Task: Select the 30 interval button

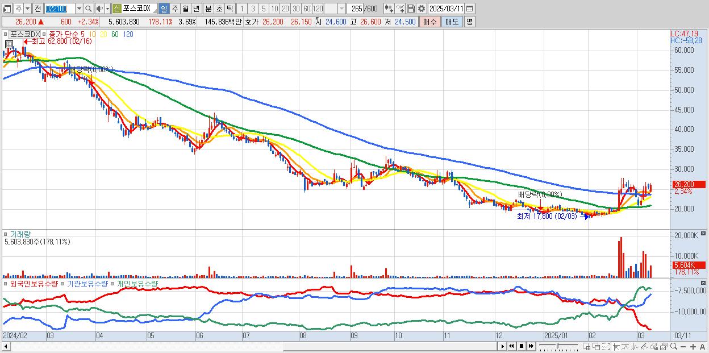Action: (x=296, y=9)
